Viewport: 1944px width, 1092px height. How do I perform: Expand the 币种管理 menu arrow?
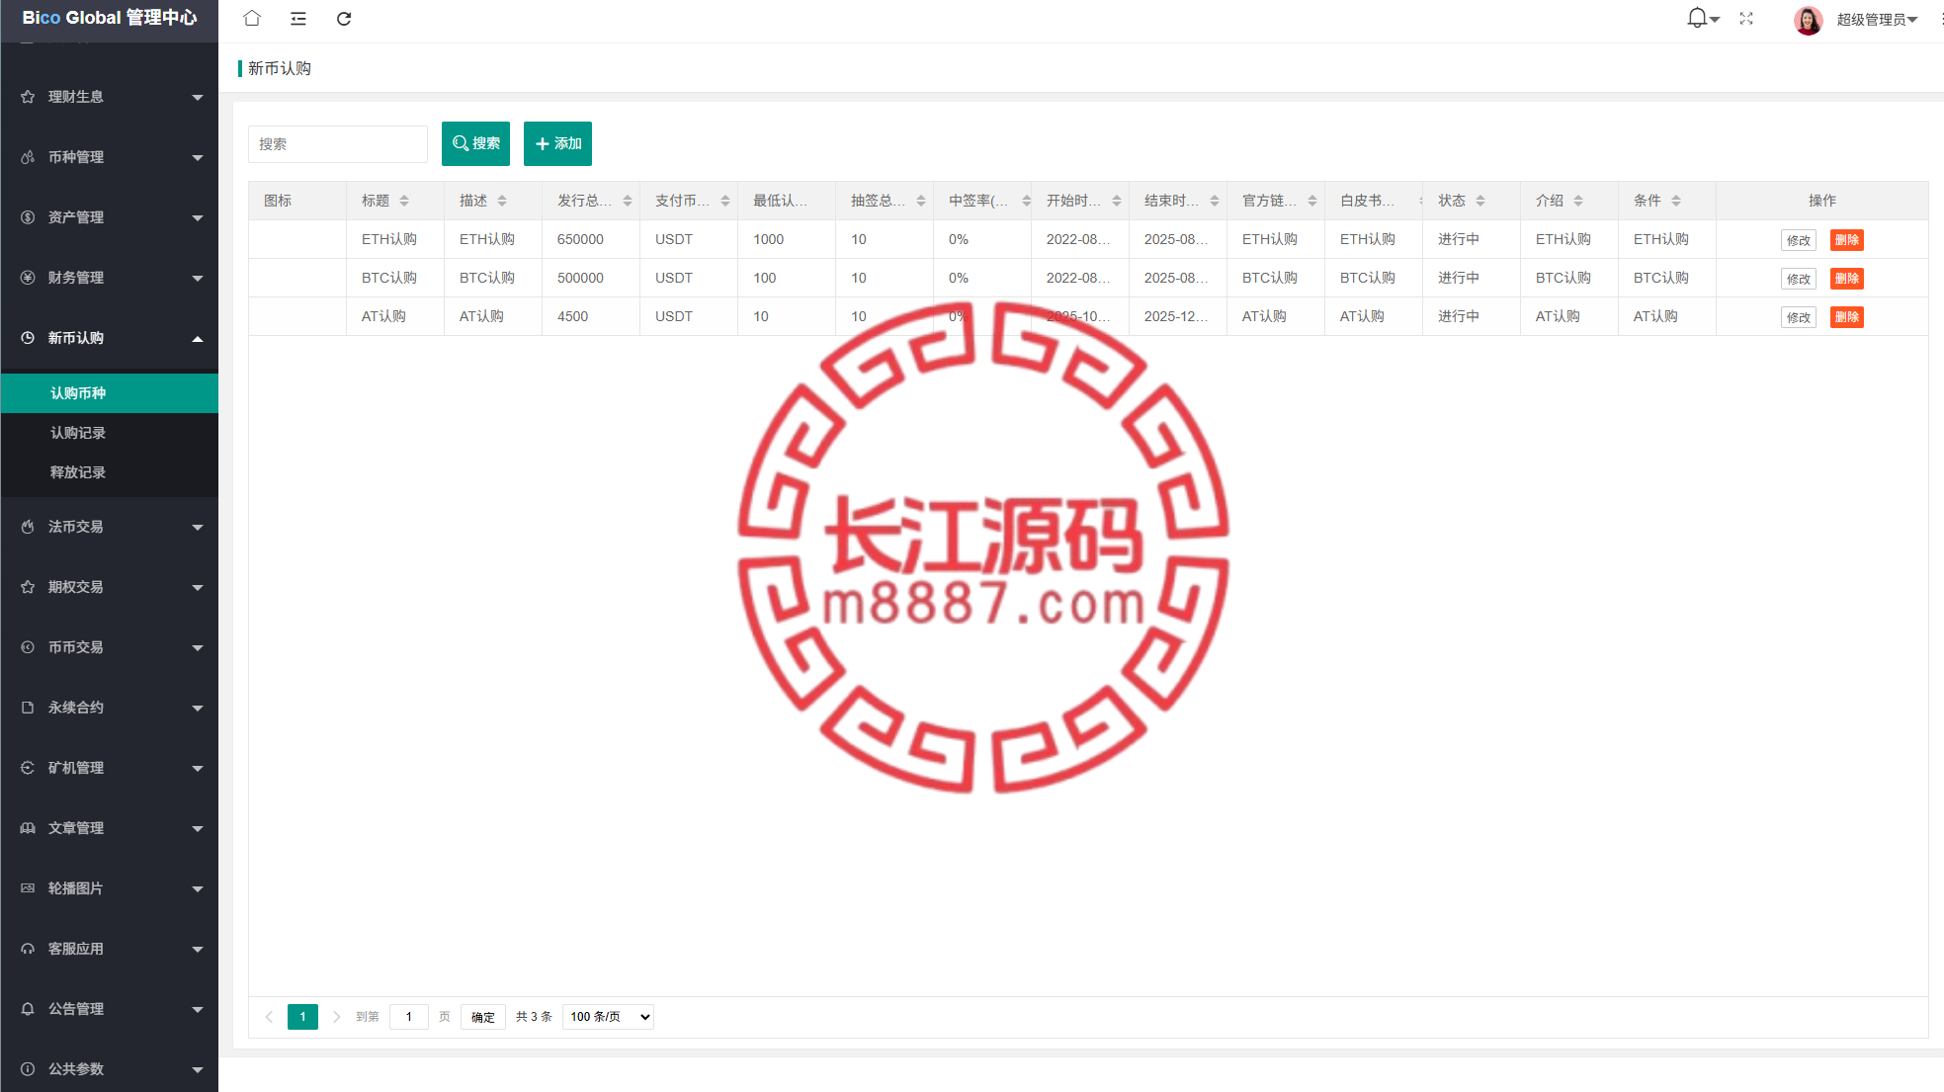(x=198, y=158)
